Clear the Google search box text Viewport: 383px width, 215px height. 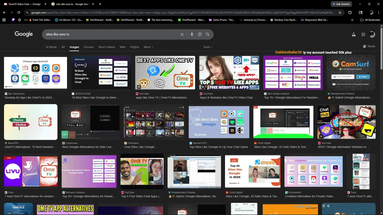coord(182,34)
